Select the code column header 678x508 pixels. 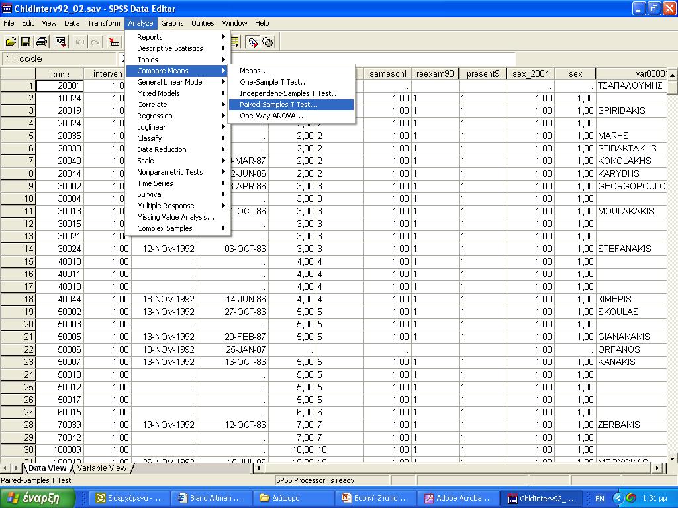(x=59, y=74)
